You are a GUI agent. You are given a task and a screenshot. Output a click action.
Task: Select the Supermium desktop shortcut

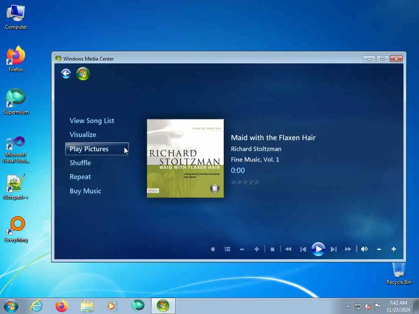tap(16, 101)
